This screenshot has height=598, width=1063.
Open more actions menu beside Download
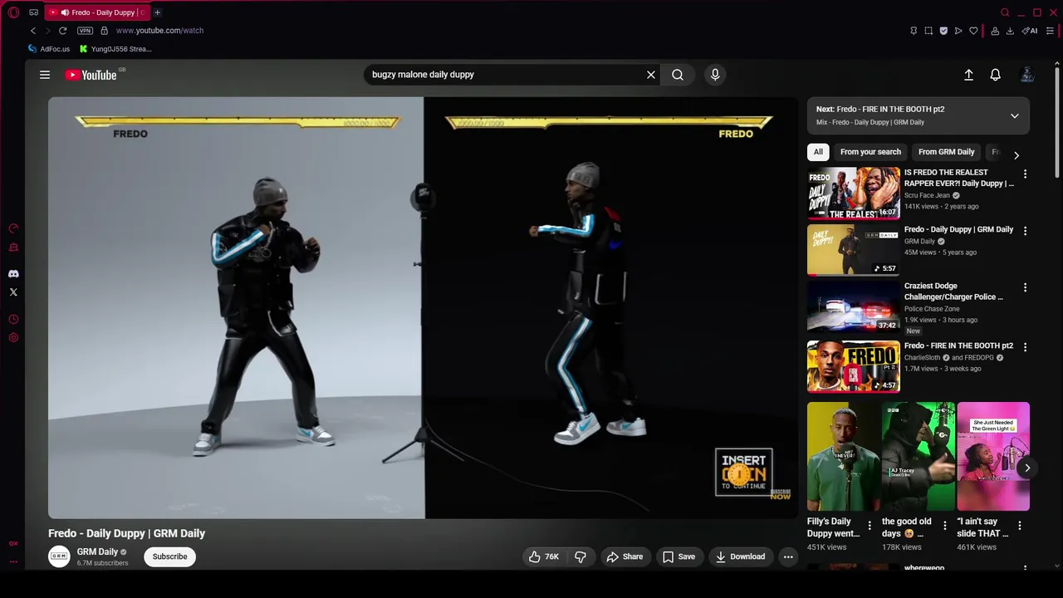788,556
